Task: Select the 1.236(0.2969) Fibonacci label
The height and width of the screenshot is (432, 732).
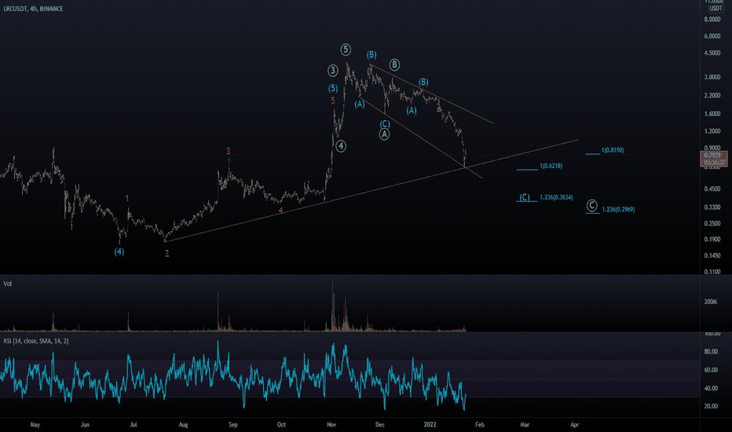Action: click(619, 210)
